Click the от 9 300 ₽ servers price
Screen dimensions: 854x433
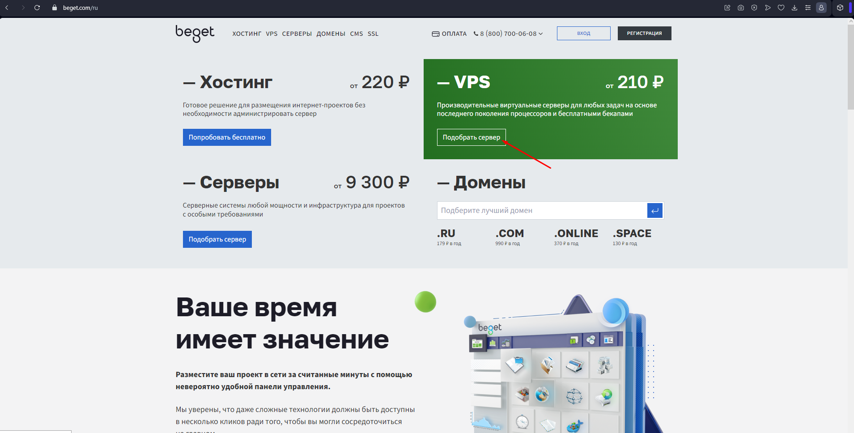pos(372,183)
